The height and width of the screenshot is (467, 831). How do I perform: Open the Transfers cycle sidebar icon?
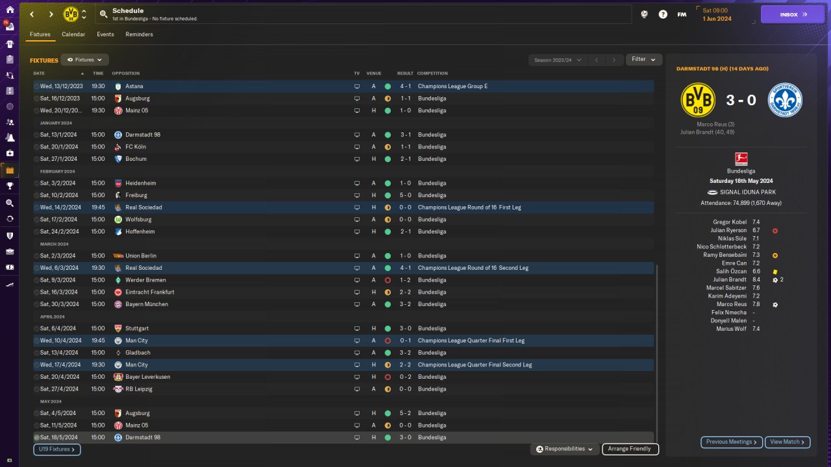click(x=10, y=219)
